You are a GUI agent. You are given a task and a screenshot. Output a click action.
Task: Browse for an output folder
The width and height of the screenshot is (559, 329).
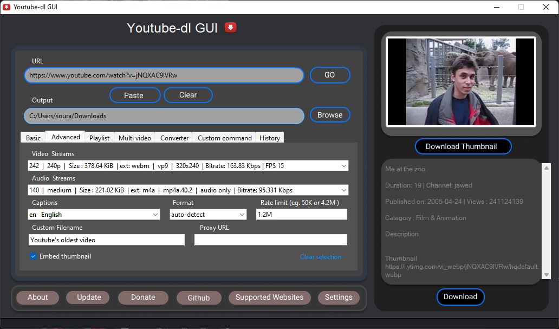(x=330, y=115)
